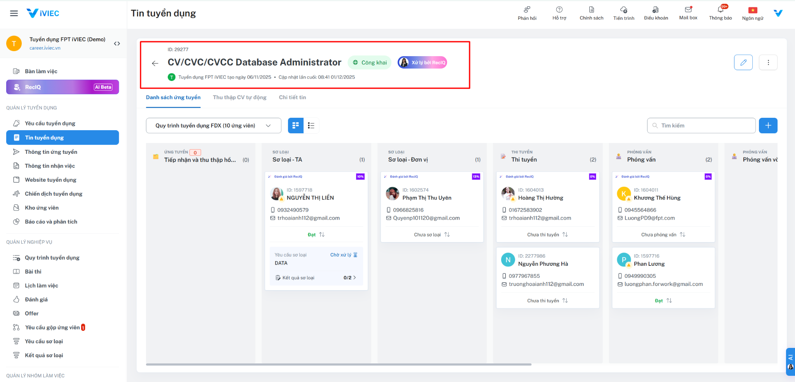The image size is (795, 382).
Task: Open candidate NGUYỄN THỊ LIÊN
Action: tap(310, 198)
